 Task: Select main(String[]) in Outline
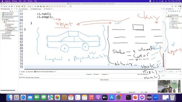click(x=175, y=28)
